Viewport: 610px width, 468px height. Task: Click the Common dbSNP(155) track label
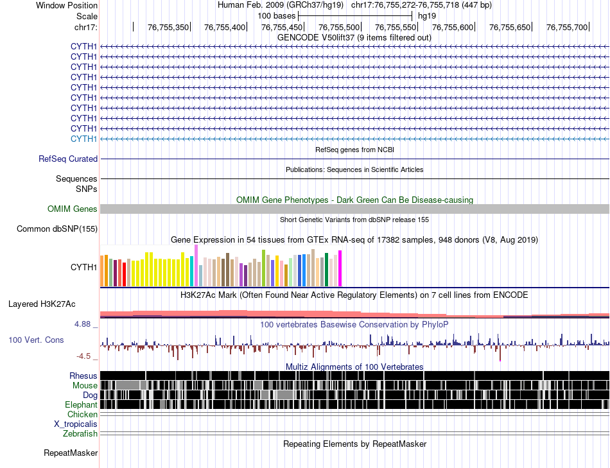[x=57, y=229]
